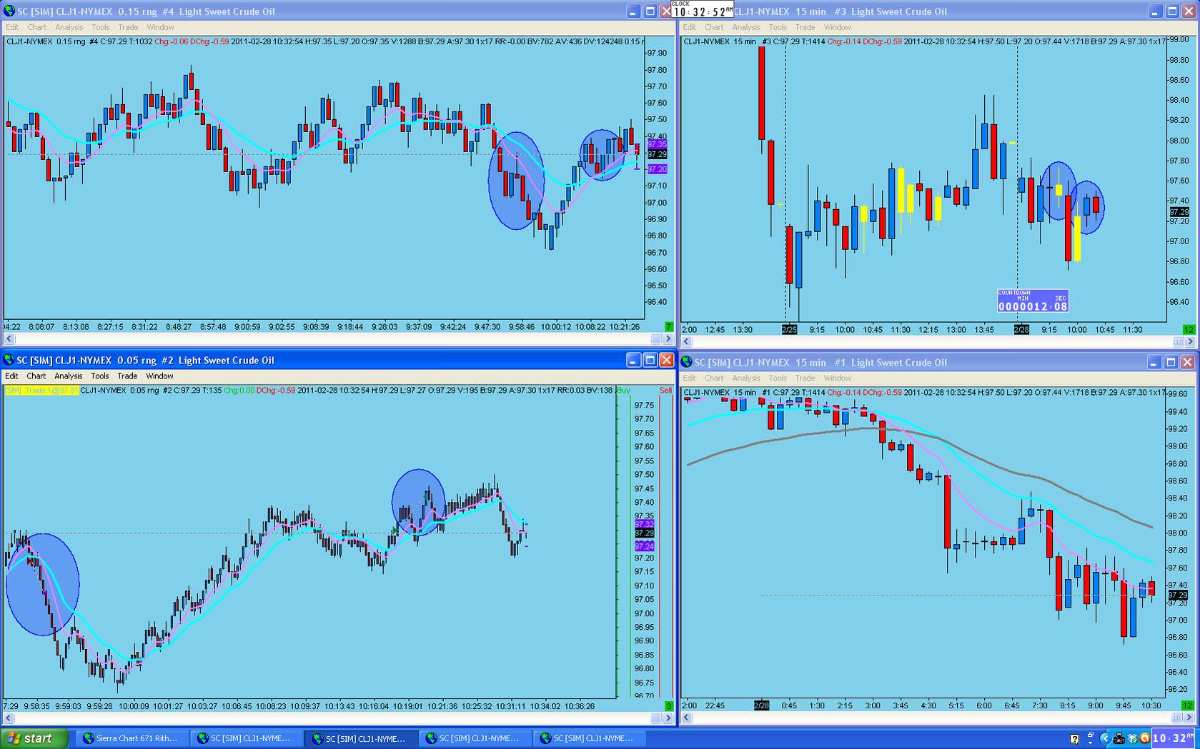Screen dimensions: 1200x749
Task: Click the horizontal scrollbar thumb of the #2 chart
Action: pyautogui.click(x=656, y=718)
